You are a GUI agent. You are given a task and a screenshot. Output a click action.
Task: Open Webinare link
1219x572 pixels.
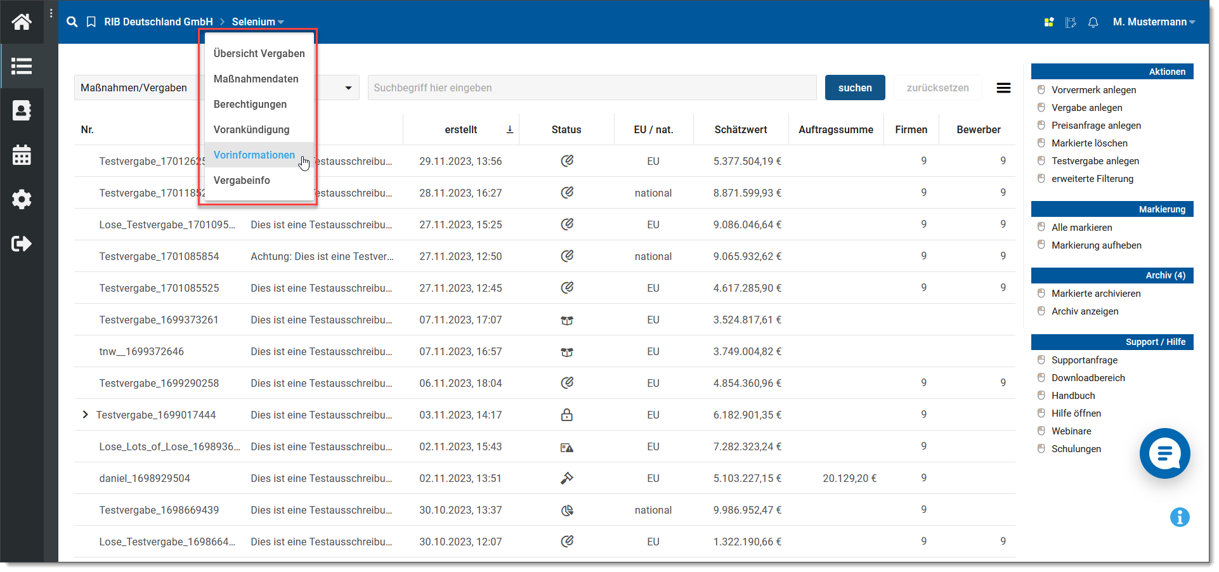(x=1071, y=431)
